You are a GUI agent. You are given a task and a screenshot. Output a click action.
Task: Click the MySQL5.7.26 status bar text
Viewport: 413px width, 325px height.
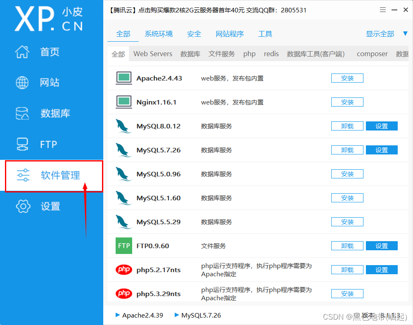[201, 315]
